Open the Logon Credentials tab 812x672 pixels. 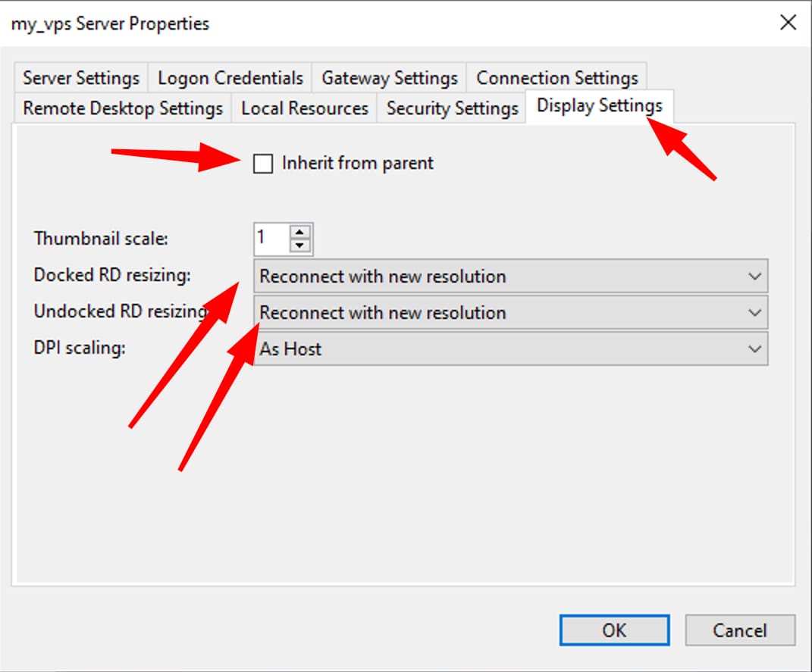[x=229, y=77]
